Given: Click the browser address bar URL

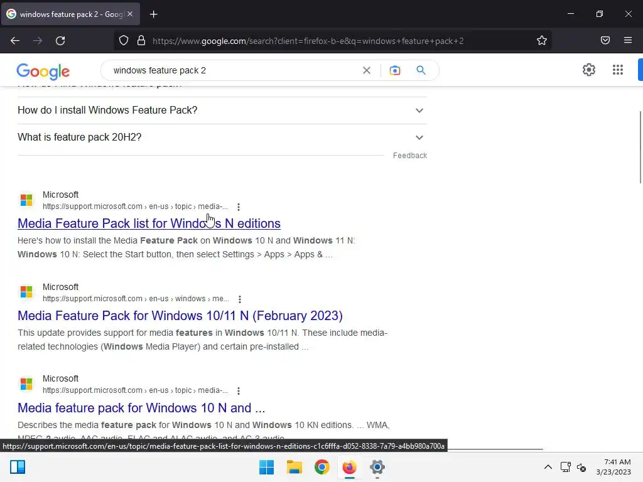Looking at the screenshot, I should [308, 41].
